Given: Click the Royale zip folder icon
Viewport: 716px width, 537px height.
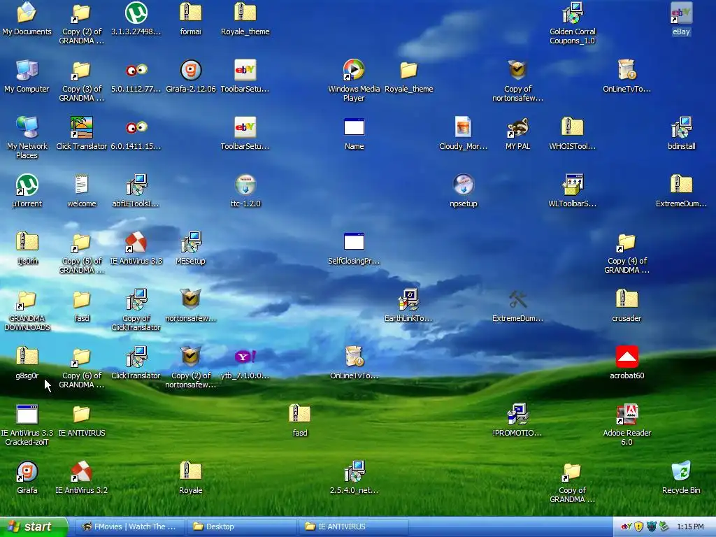Looking at the screenshot, I should tap(191, 471).
